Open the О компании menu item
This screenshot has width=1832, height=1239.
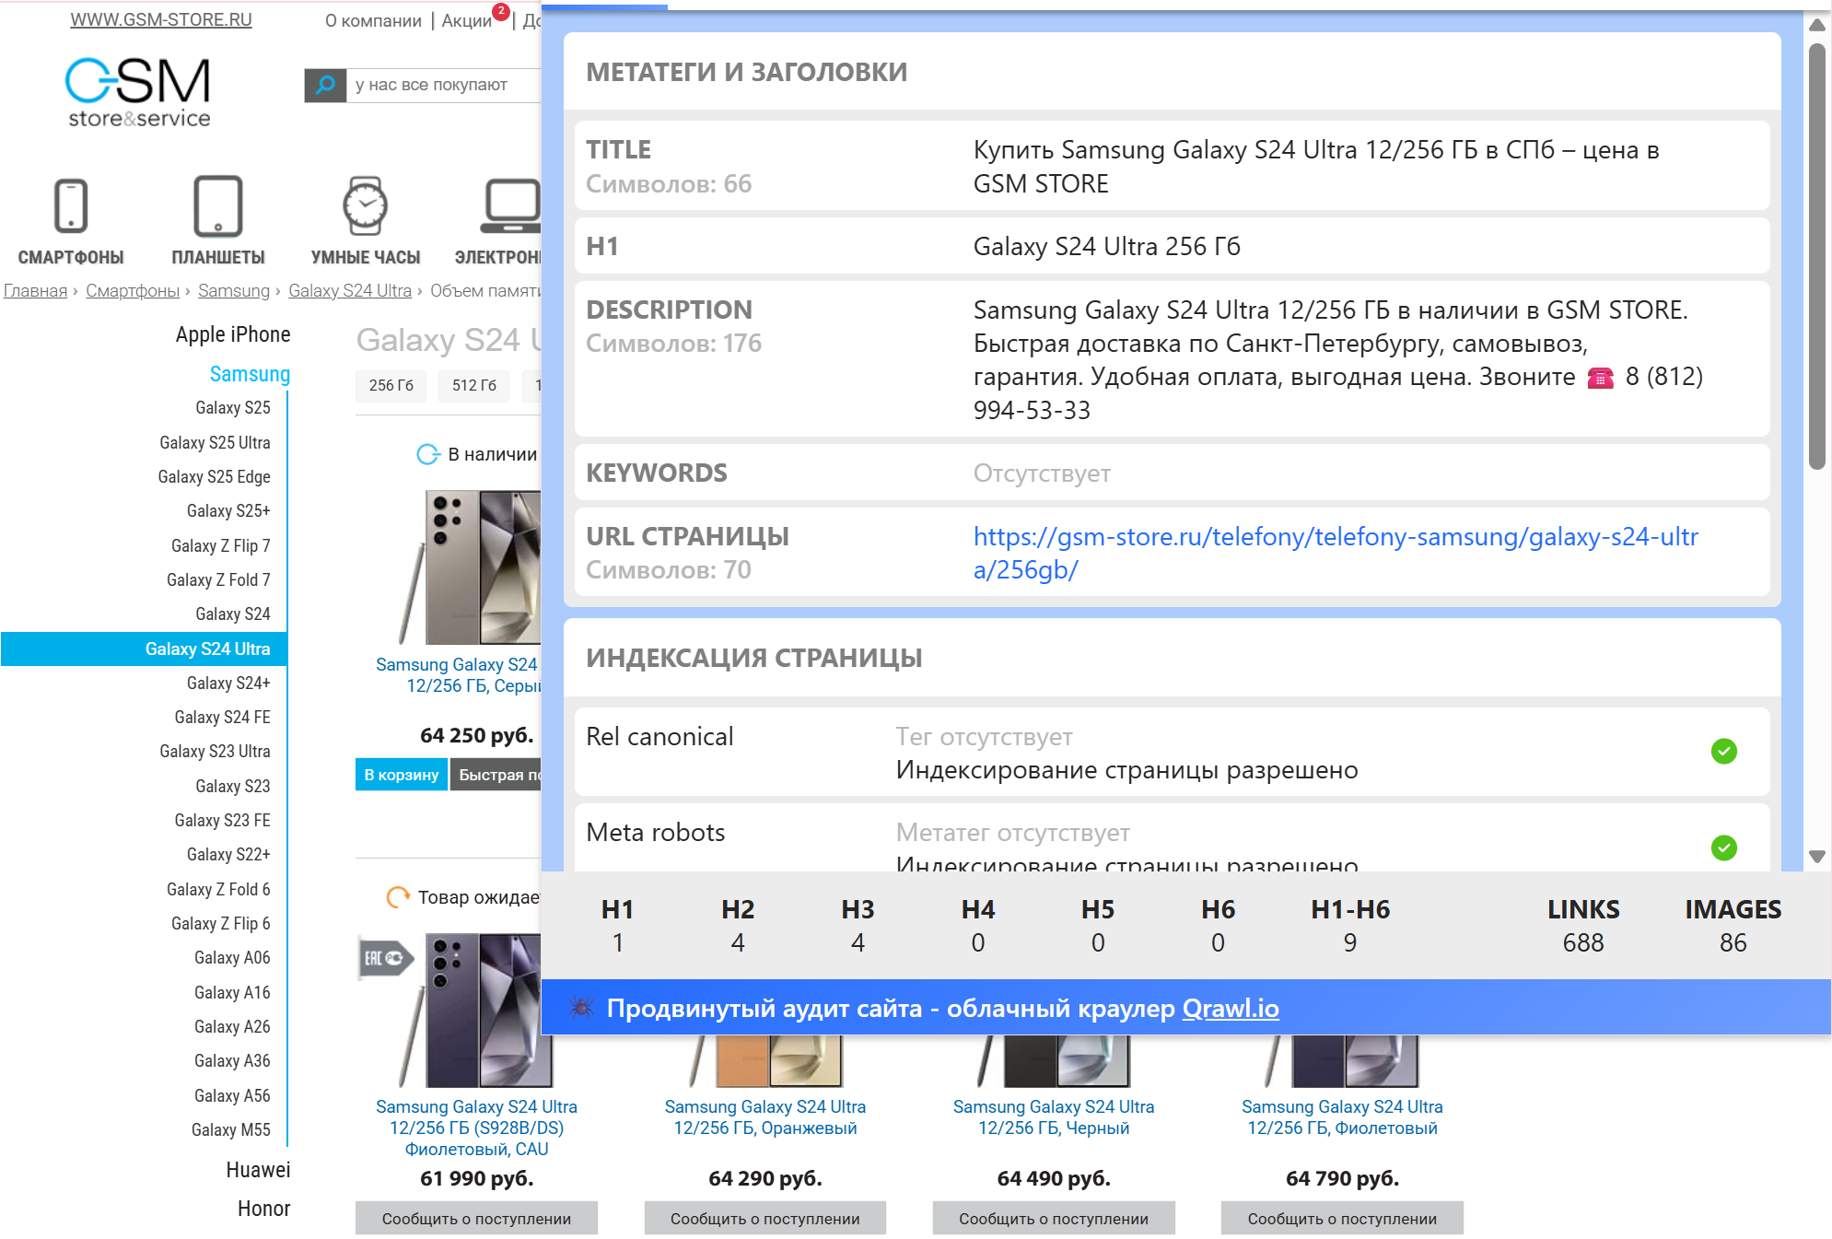(373, 20)
